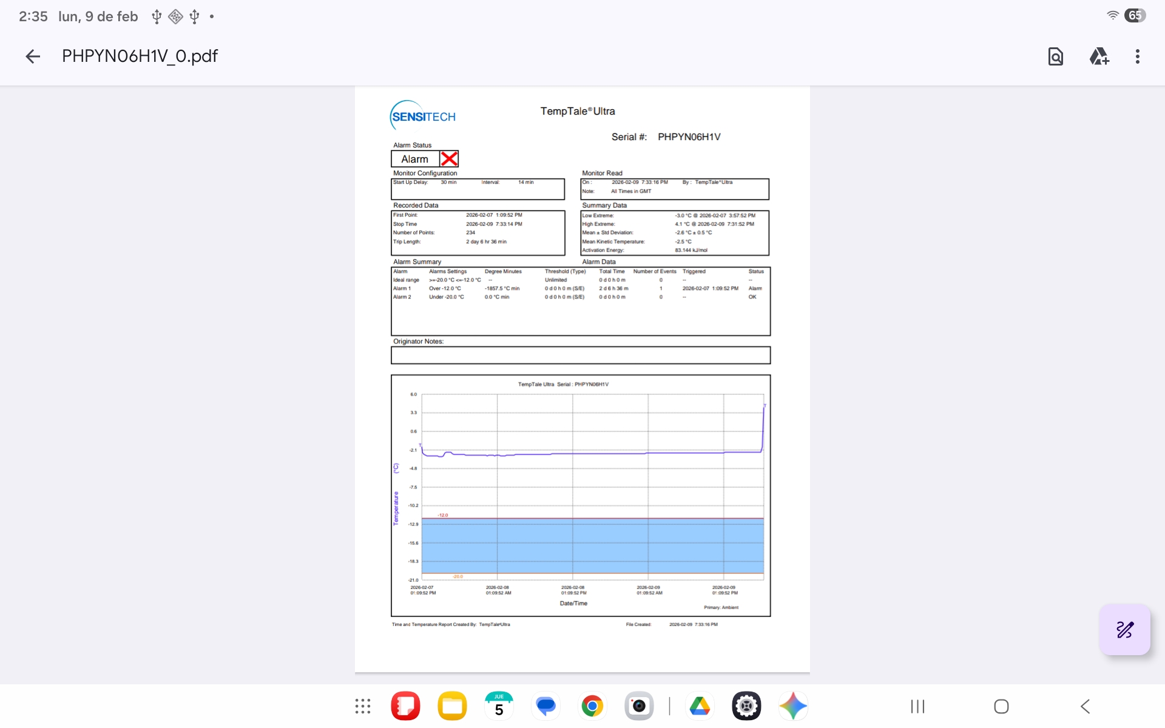Screen dimensions: 1165x728
Task: Open Google Drive from taskbar
Action: coord(700,706)
